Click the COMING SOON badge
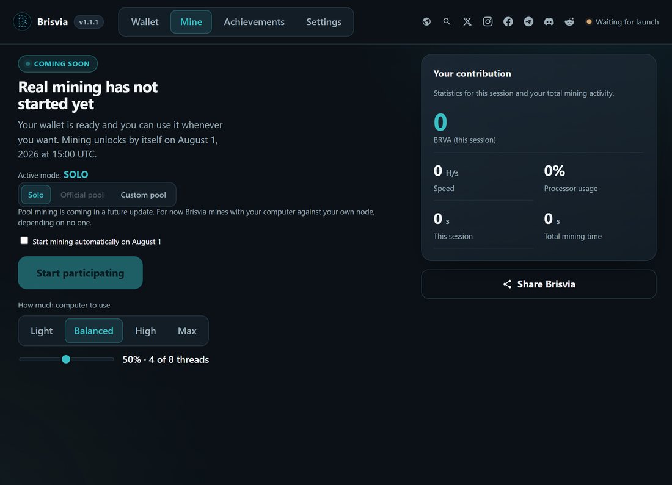The image size is (672, 485). pos(58,64)
